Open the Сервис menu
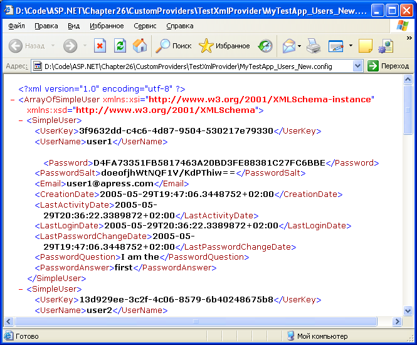Image resolution: width=417 pixels, height=345 pixels. click(x=145, y=26)
